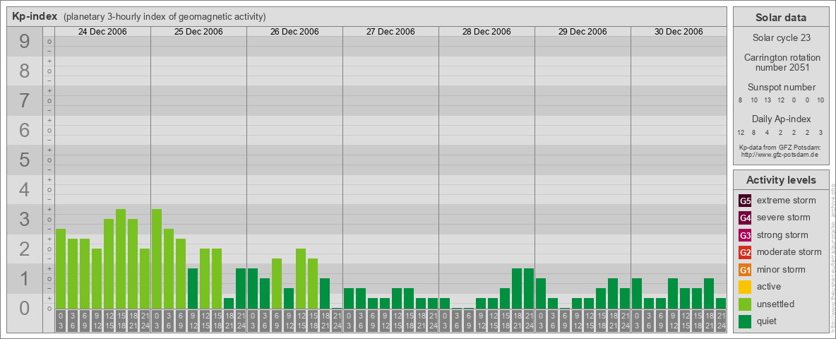Click the Kp scale number 3
Image resolution: width=836 pixels, height=339 pixels.
coord(24,219)
